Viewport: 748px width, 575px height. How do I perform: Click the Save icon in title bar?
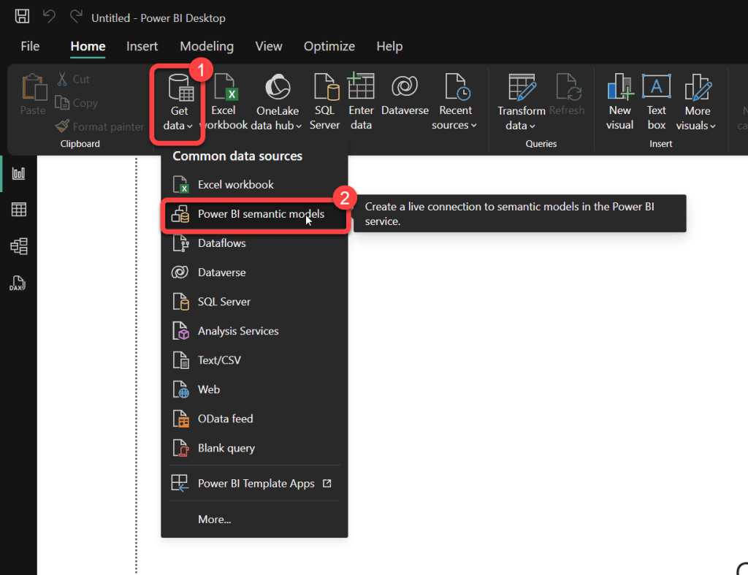click(x=22, y=17)
